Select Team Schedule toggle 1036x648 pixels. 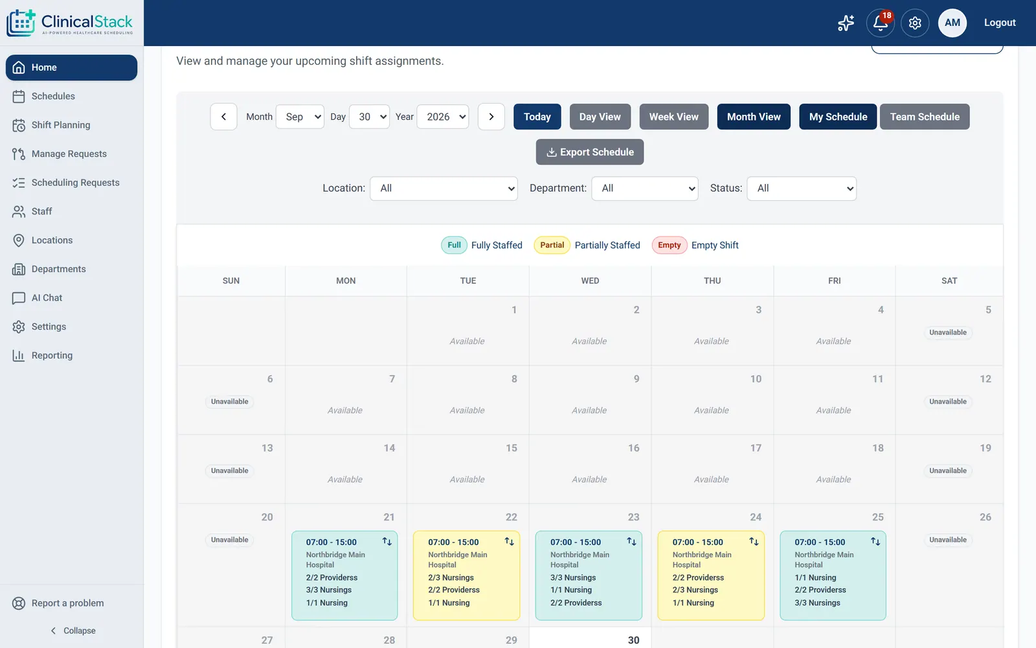(x=925, y=117)
